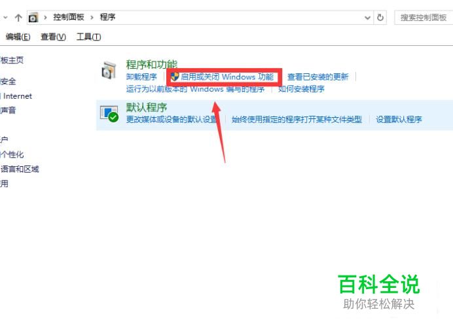This screenshot has height=333, width=453.
Task: Refresh the current Control Panel page
Action: coord(380,18)
